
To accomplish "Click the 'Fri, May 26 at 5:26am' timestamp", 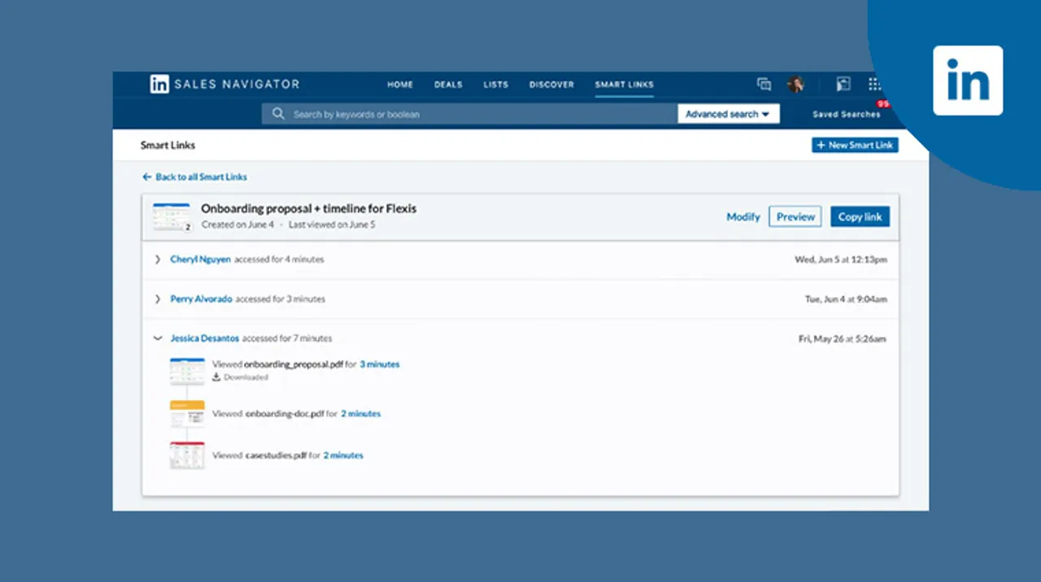I will coord(843,339).
